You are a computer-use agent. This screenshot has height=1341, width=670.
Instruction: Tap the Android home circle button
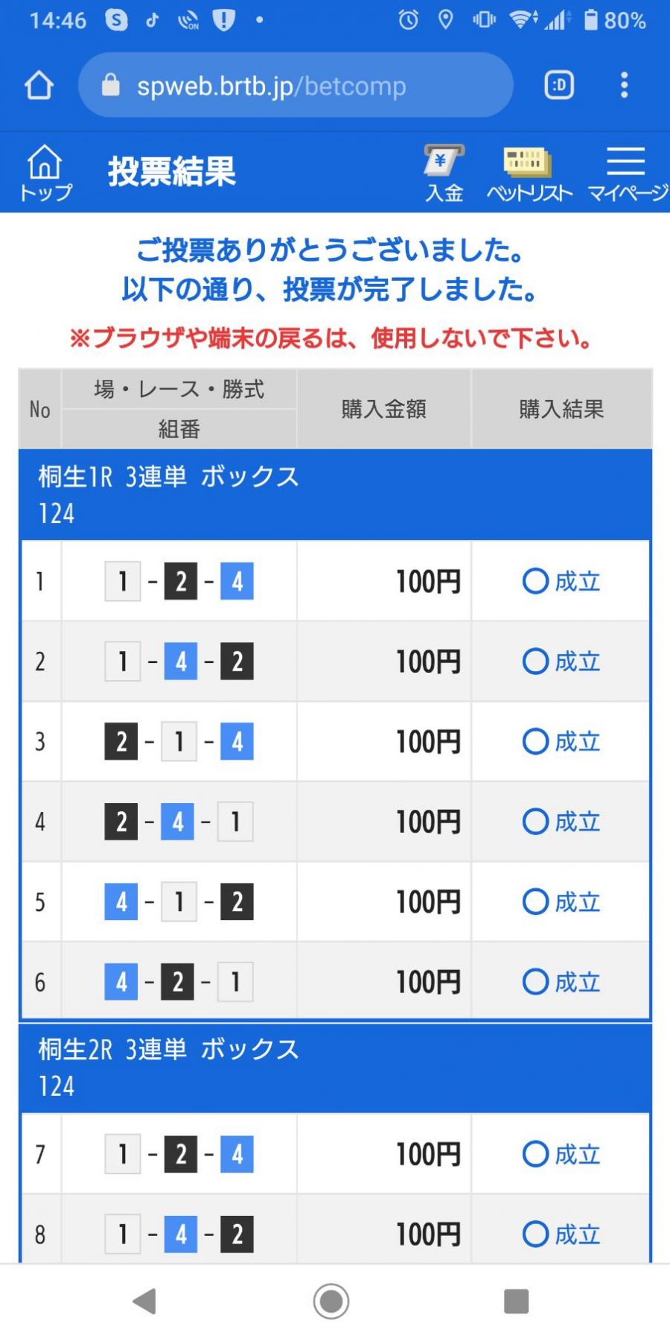[331, 1302]
